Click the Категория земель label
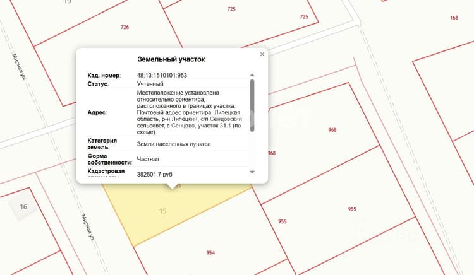This screenshot has height=275, width=474. pos(102,144)
